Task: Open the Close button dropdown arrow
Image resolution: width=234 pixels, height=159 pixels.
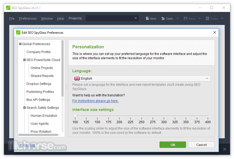Action: [x=222, y=18]
